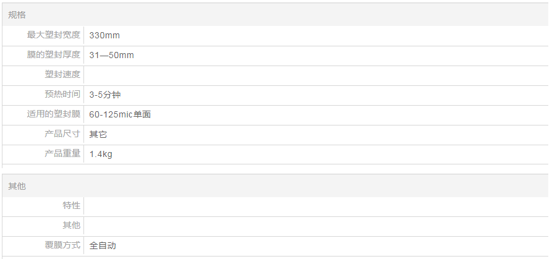The height and width of the screenshot is (259, 552).
Task: Select the 特性 row label
Action: pos(72,206)
